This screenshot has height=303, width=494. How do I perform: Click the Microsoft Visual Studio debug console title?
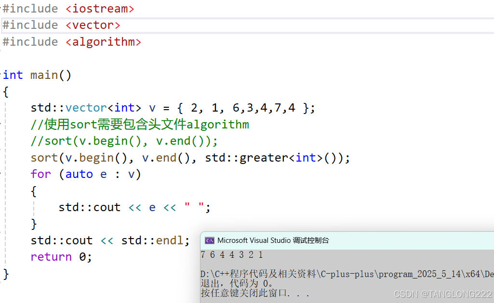pyautogui.click(x=273, y=240)
